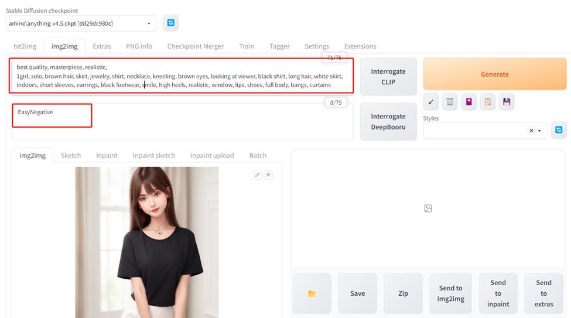Go to the Checkpoint Merger tab

coord(195,46)
